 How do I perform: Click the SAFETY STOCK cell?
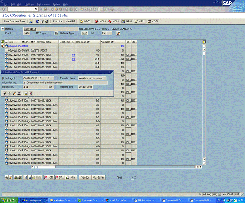[x=44, y=50]
